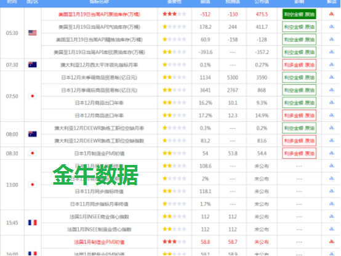Open 美国至1月19日当周API精炼油库存 indicator
Image resolution: width=341 pixels, height=256 pixels.
(x=99, y=39)
